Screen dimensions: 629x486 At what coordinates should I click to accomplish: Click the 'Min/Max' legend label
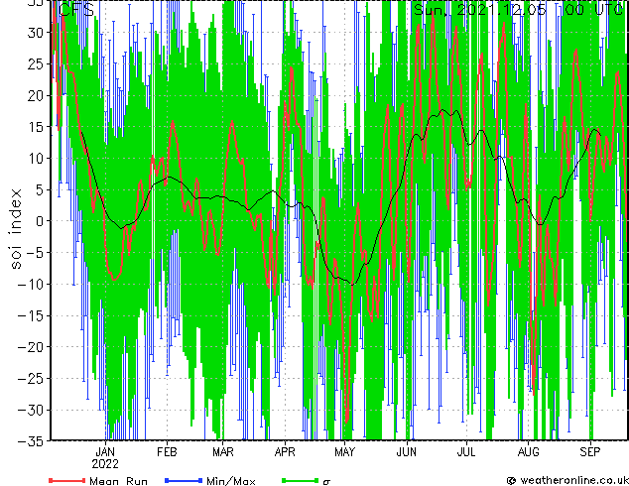231,481
